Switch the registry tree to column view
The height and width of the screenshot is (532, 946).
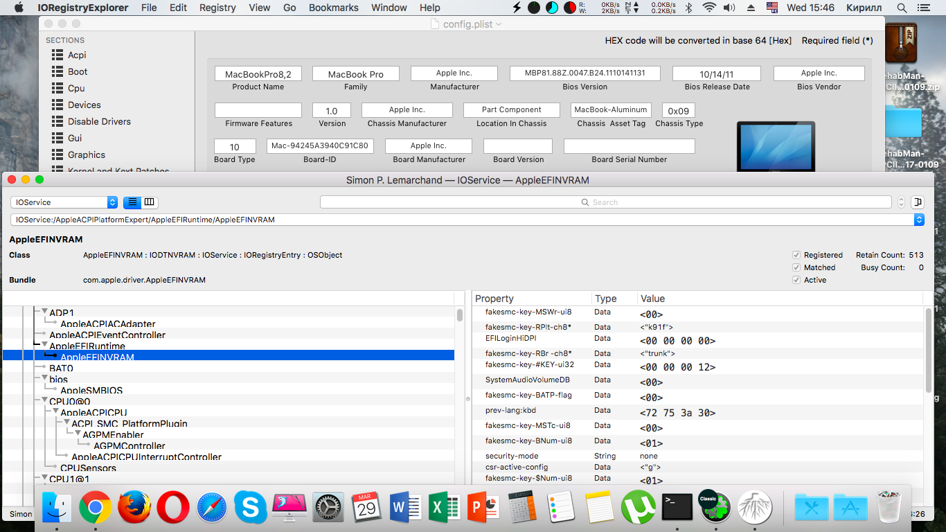pyautogui.click(x=150, y=202)
